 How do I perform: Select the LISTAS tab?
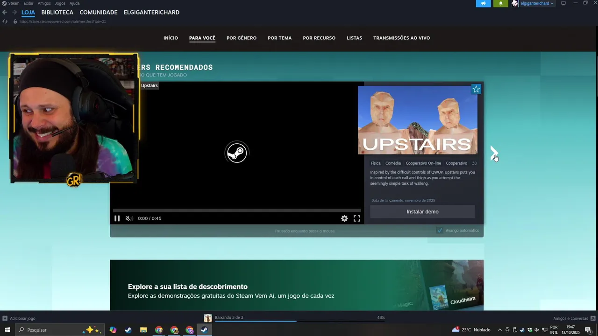354,38
